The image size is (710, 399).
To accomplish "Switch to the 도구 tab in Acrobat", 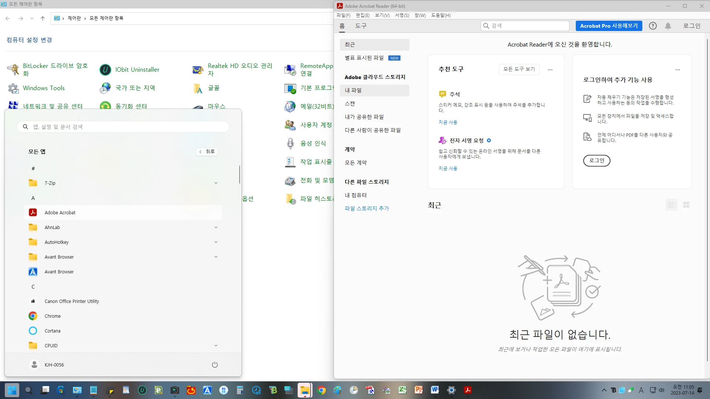I will click(361, 26).
